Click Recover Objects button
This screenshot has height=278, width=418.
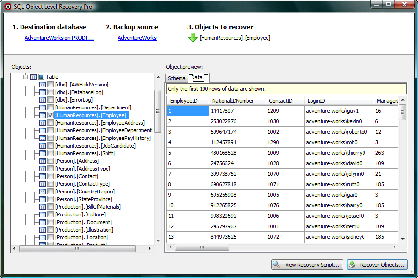pyautogui.click(x=377, y=265)
